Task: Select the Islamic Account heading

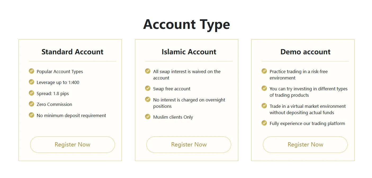Action: 189,52
